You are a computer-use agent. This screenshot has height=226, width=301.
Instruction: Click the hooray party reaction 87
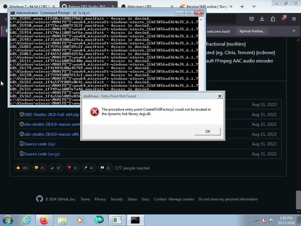[x=56, y=168]
